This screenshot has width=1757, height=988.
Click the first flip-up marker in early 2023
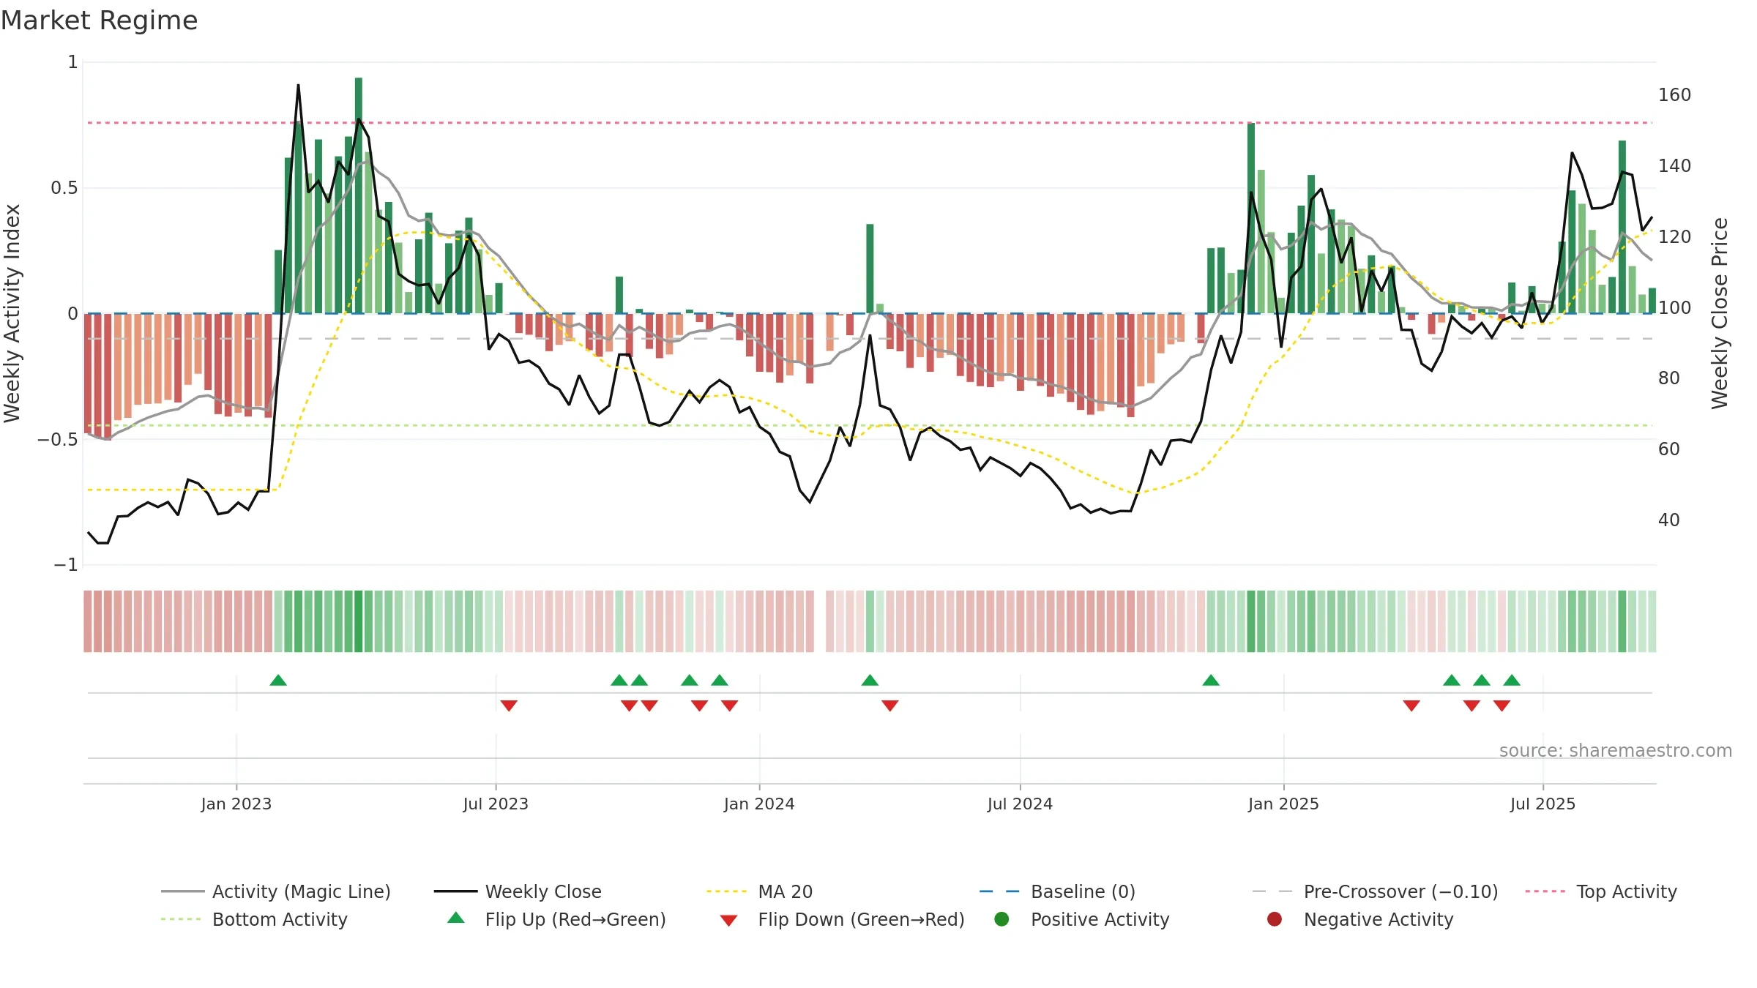pos(278,680)
